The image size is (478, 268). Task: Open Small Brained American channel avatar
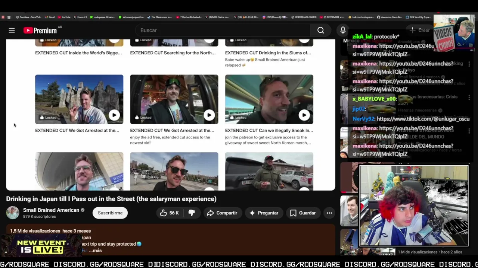13,213
